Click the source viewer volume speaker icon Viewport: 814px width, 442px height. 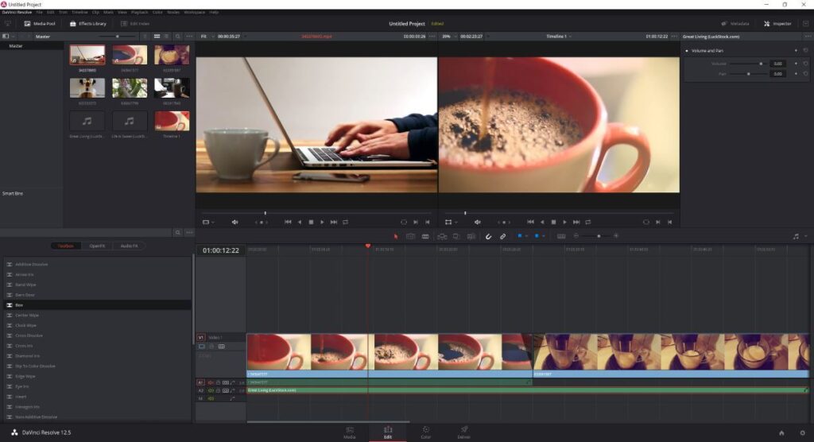[235, 222]
